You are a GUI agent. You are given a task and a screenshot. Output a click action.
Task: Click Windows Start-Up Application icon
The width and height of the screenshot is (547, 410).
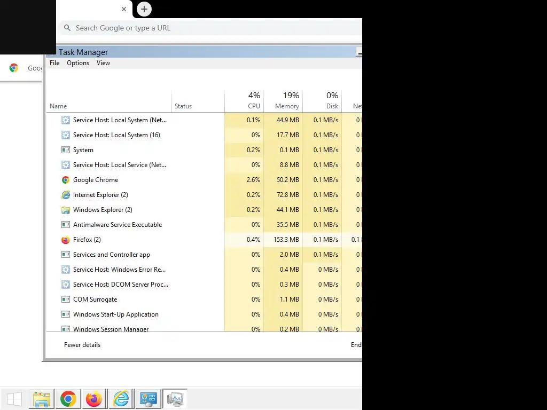click(66, 314)
